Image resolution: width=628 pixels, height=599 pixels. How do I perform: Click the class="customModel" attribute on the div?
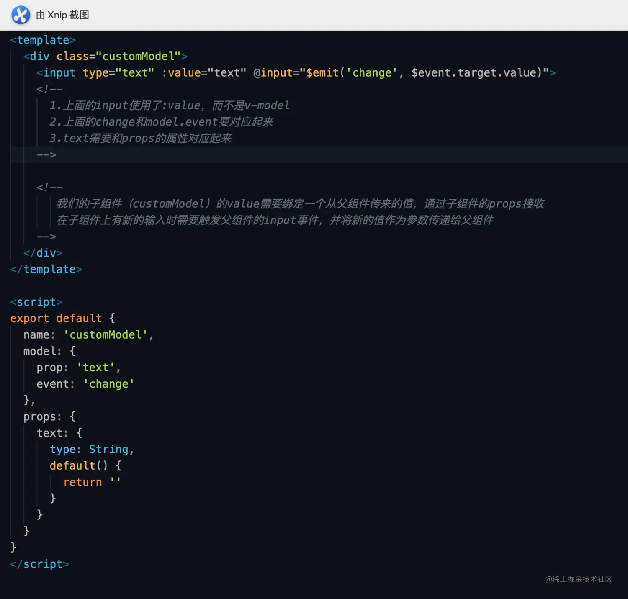click(x=118, y=56)
